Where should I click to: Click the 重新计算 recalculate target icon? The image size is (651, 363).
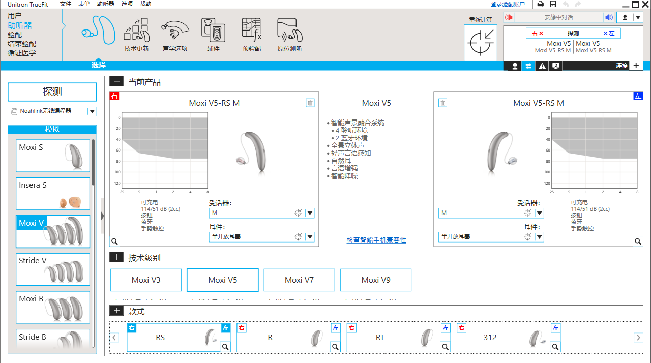[x=481, y=42]
